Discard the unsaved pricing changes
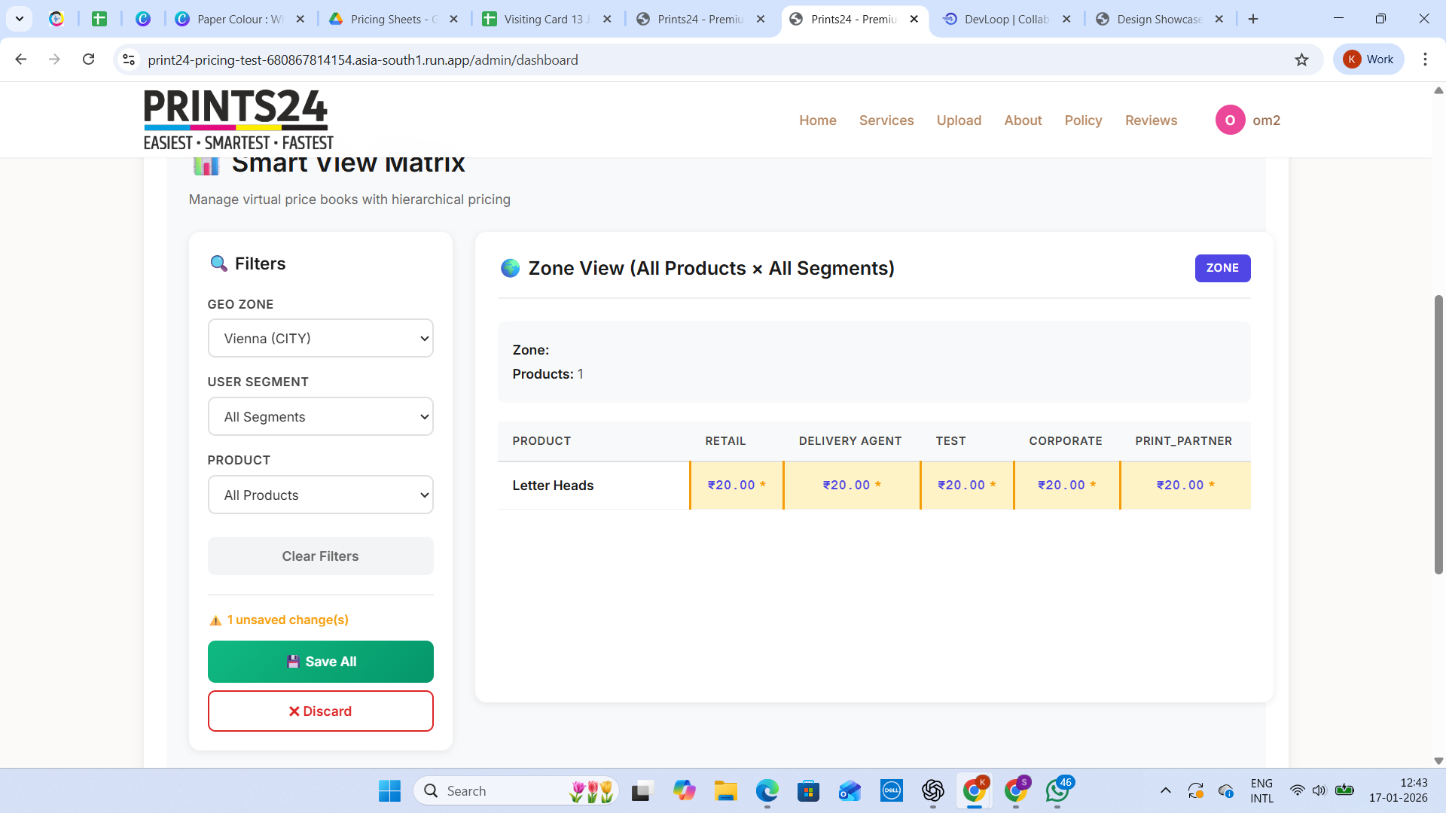 coord(320,711)
